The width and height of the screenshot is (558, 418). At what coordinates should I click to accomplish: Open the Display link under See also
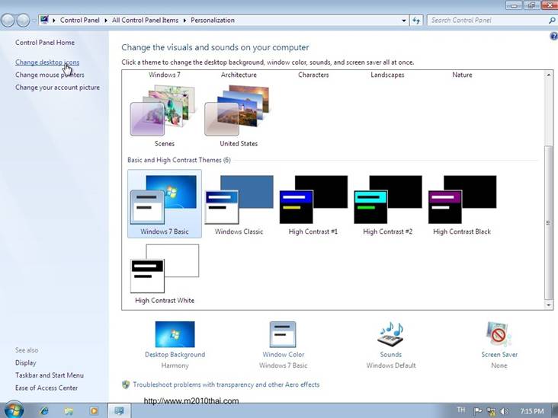26,362
